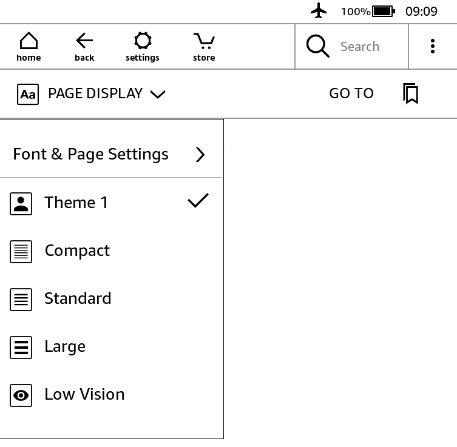457x447 pixels.
Task: Go back using the back arrow
Action: 84,47
